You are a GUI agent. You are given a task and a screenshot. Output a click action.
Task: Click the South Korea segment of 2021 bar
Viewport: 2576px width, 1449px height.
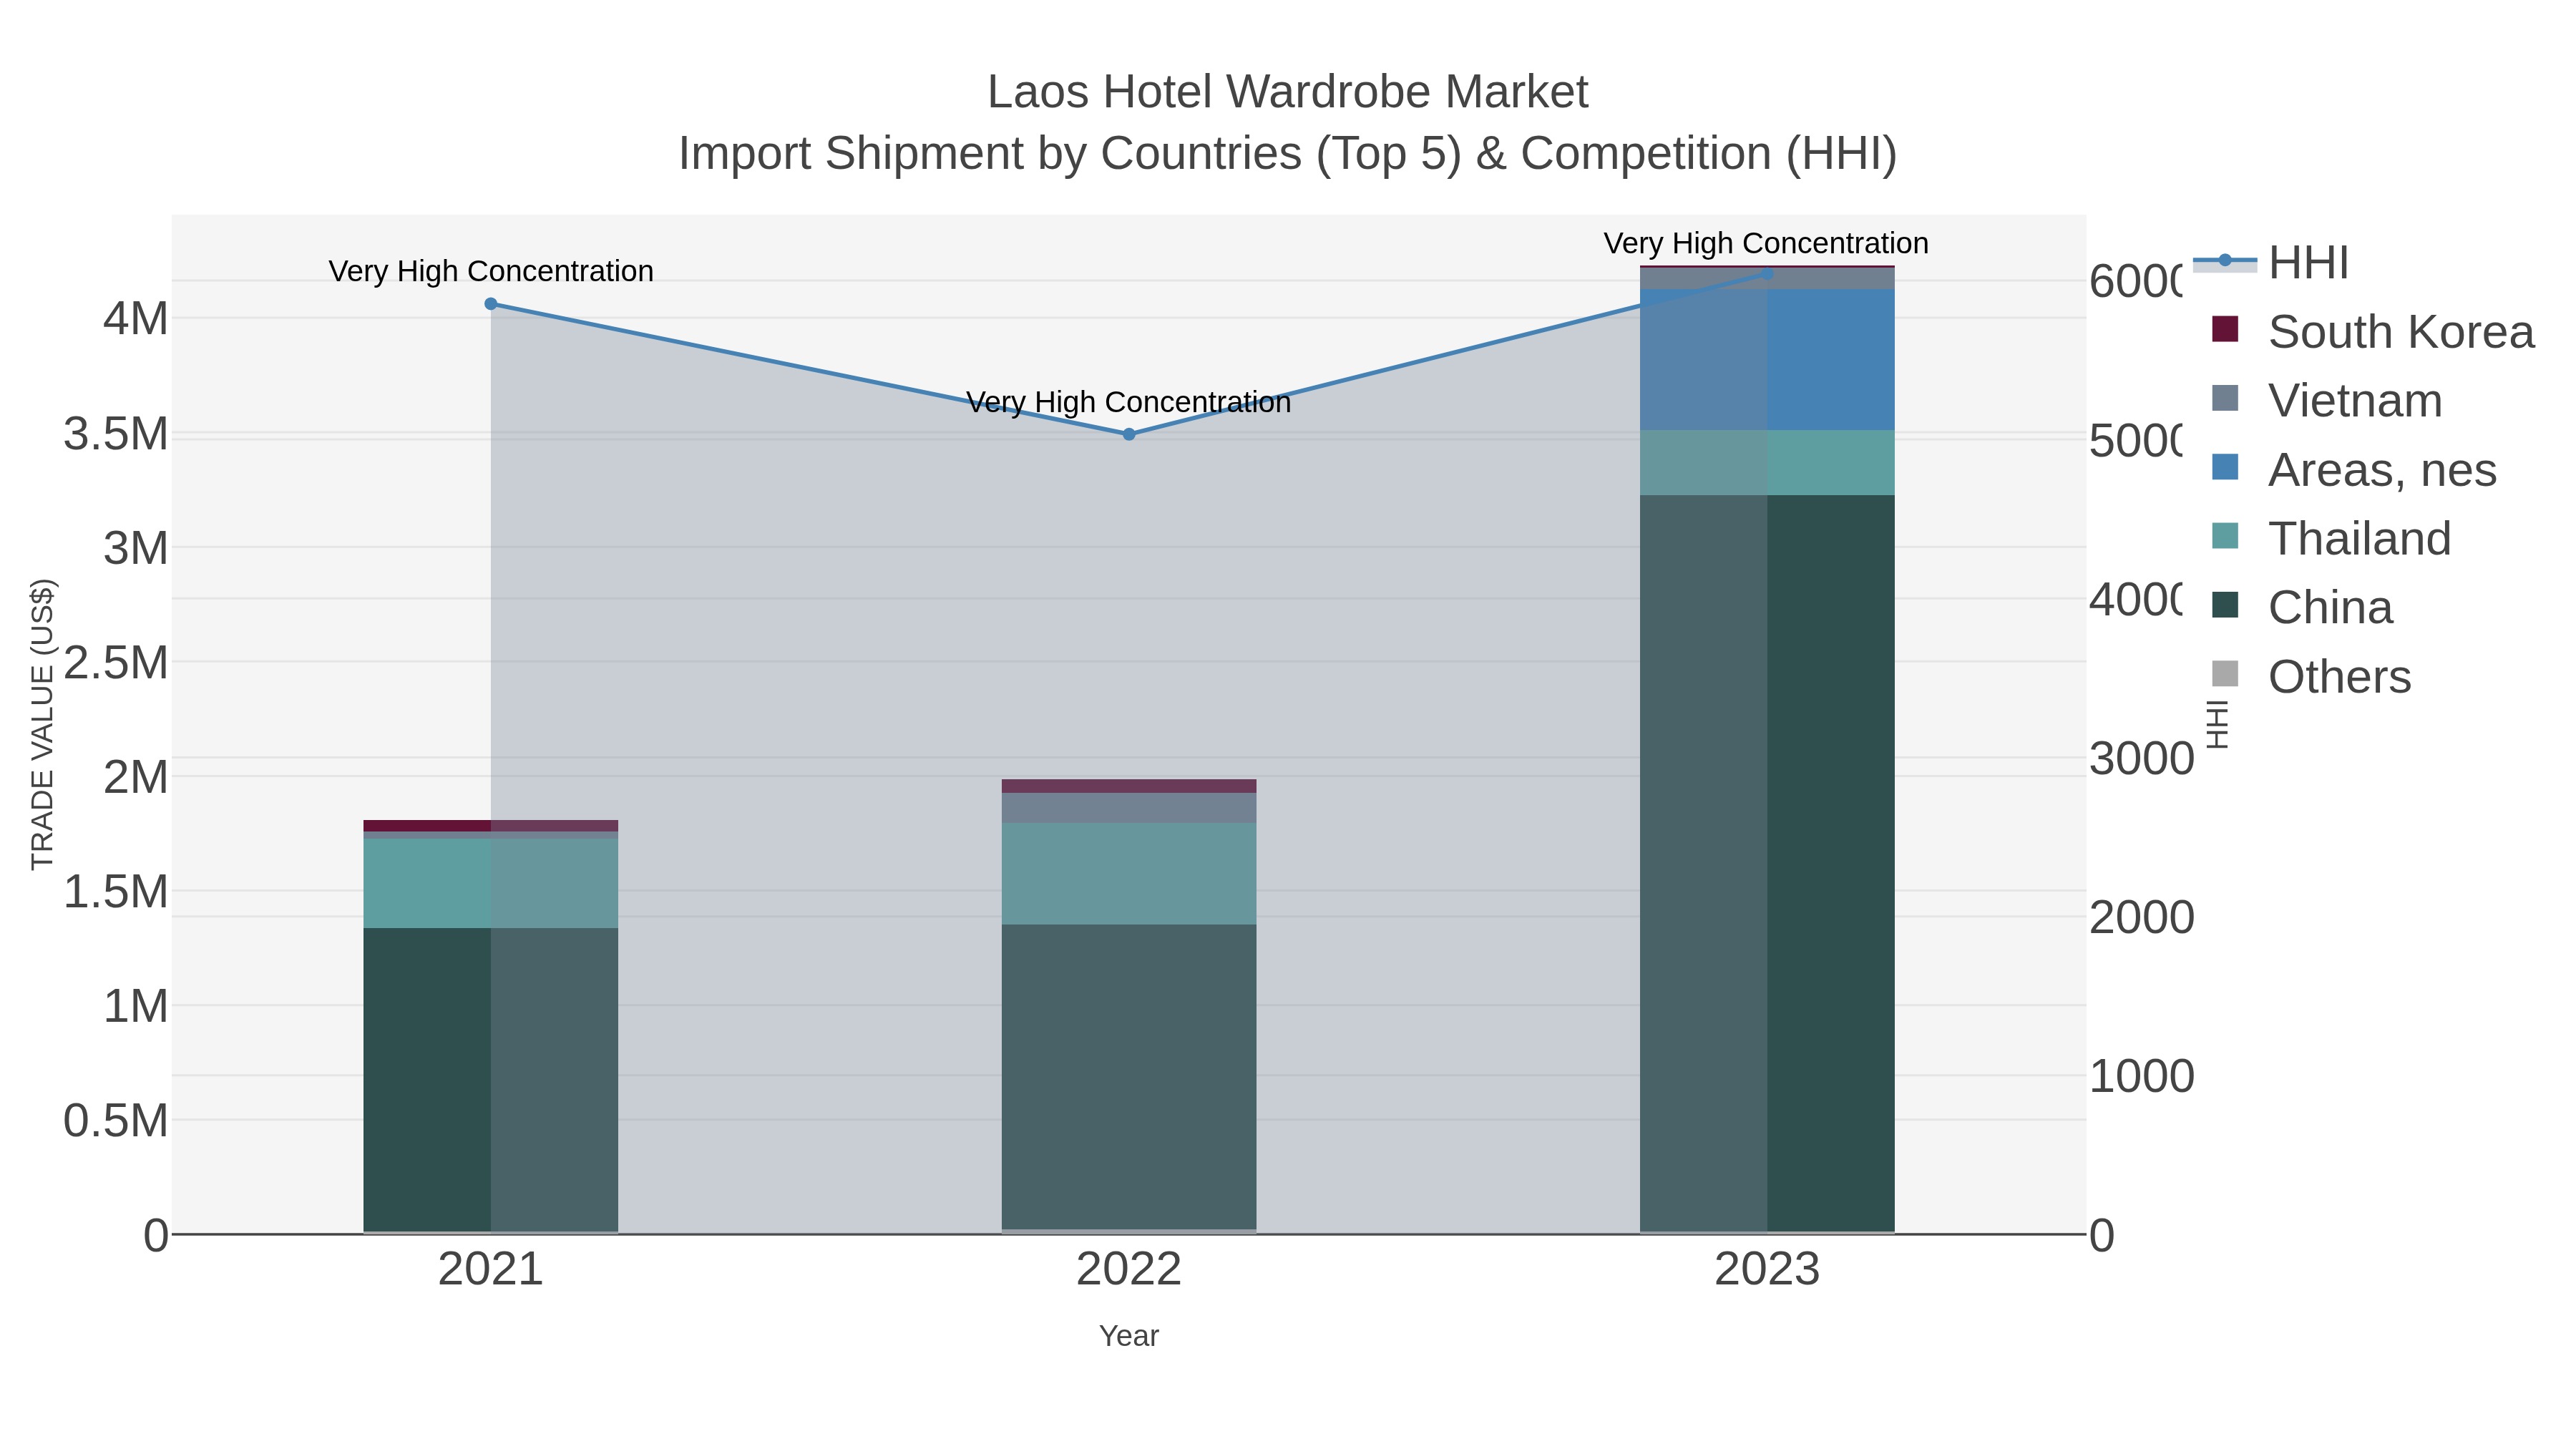pos(491,826)
